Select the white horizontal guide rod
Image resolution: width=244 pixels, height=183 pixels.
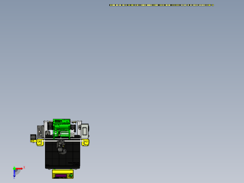(62, 141)
